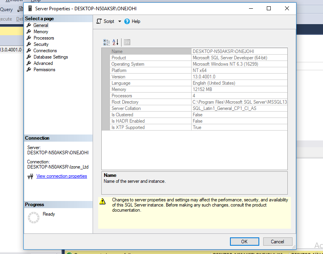This screenshot has width=323, height=254.
Task: Close the Server Properties dialog
Action: click(287, 8)
